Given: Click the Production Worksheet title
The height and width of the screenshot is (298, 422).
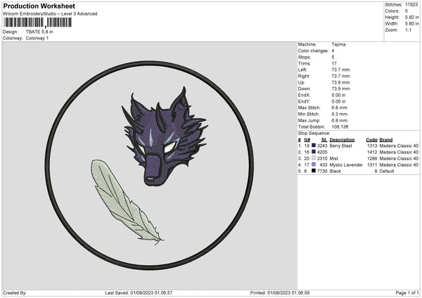Looking at the screenshot, I should point(39,6).
